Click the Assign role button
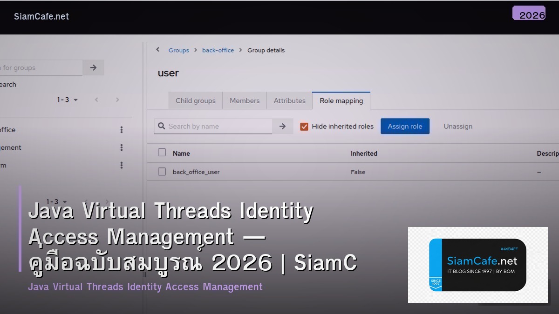The height and width of the screenshot is (314, 559). pos(405,126)
